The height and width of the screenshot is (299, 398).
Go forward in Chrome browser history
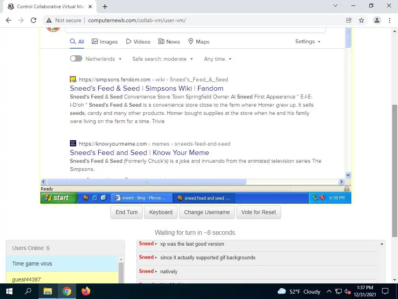(x=21, y=20)
